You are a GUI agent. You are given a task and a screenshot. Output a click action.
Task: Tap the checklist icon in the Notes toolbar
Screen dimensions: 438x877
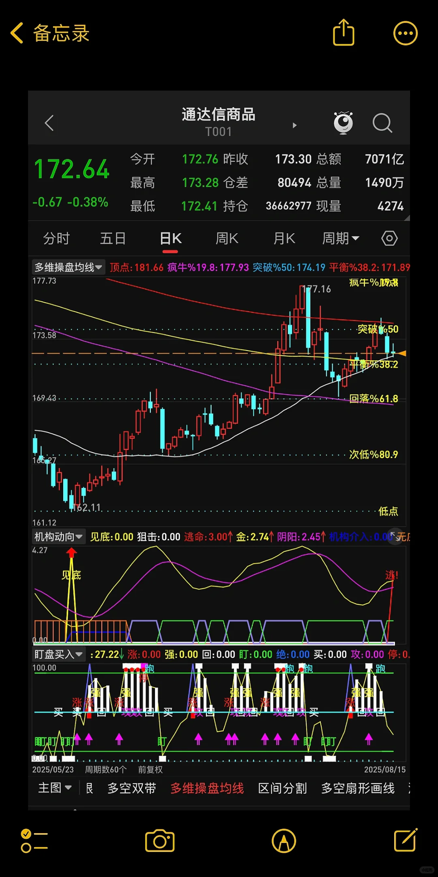click(x=34, y=841)
